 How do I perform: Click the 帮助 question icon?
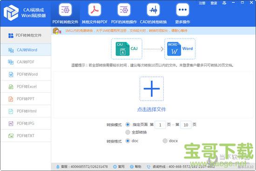click(x=132, y=167)
